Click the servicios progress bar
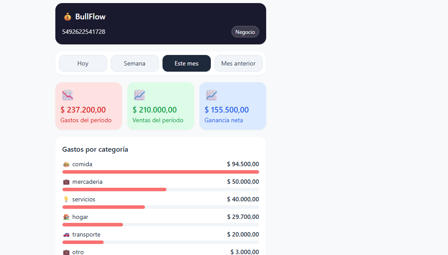The image size is (448, 255). (161, 207)
